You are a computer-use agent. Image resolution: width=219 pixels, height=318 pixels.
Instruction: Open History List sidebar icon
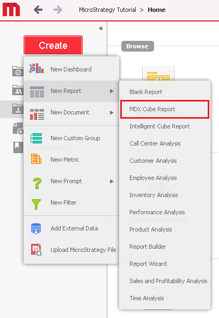(x=18, y=128)
